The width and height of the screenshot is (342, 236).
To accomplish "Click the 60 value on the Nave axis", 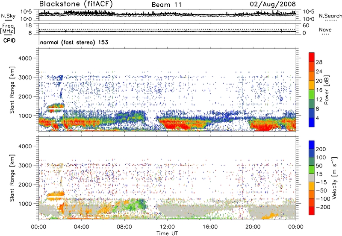I will point(306,26).
